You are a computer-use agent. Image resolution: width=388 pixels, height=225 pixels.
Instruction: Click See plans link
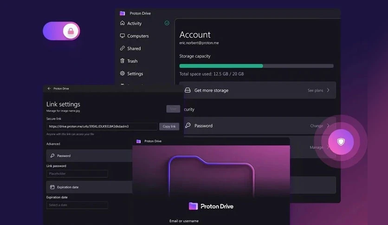[x=315, y=91]
